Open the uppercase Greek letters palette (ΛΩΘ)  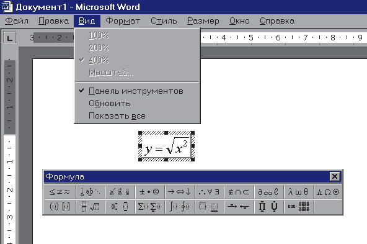point(328,192)
